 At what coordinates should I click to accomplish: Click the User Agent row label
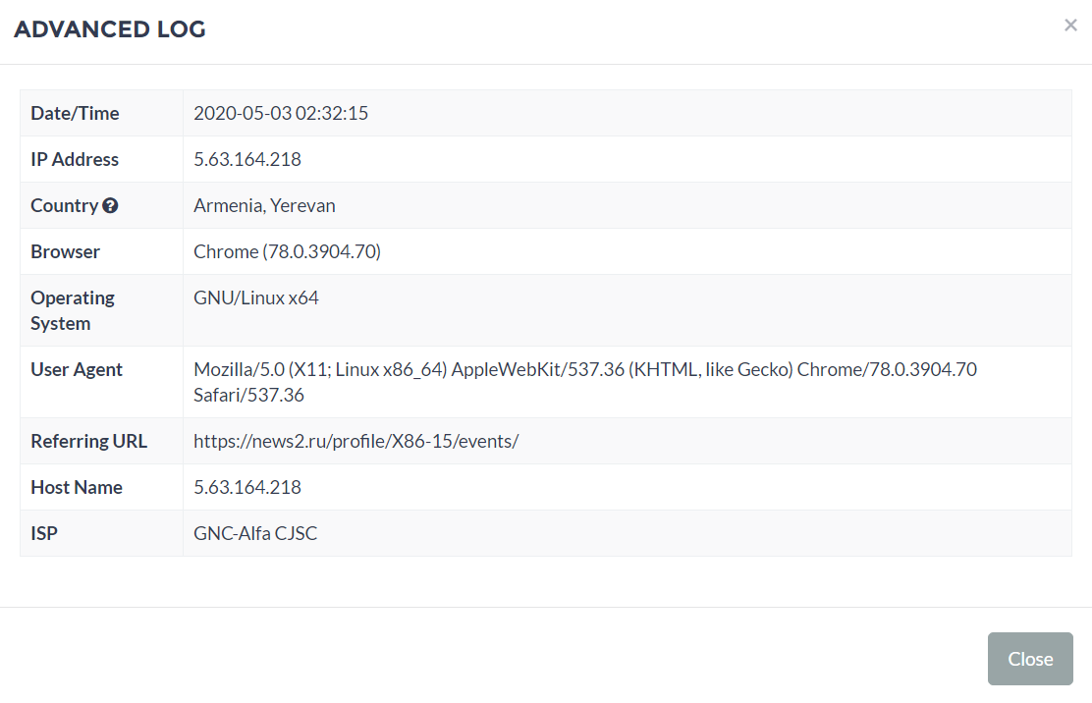[77, 369]
